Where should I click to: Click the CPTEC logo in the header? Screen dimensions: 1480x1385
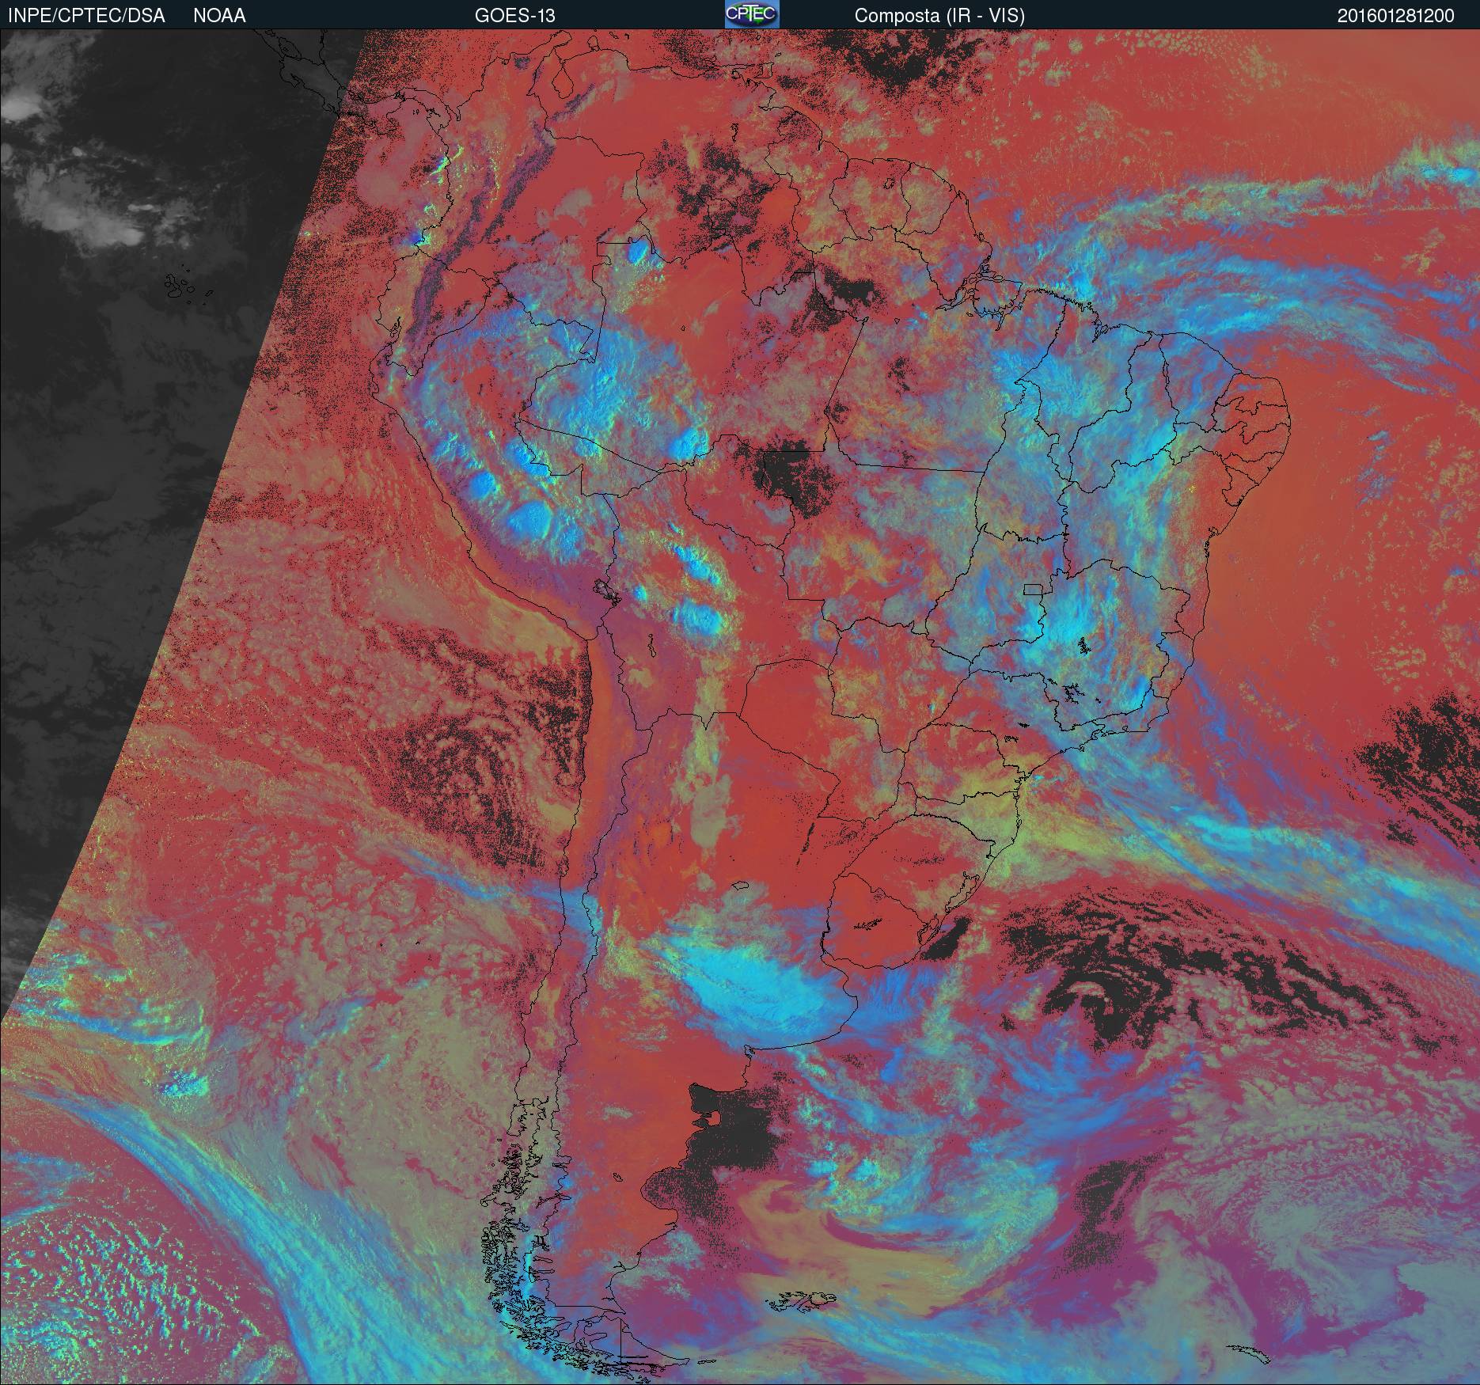pyautogui.click(x=752, y=14)
